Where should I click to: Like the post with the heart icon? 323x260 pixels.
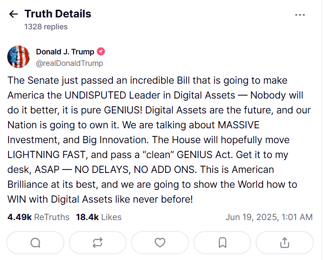tap(160, 243)
